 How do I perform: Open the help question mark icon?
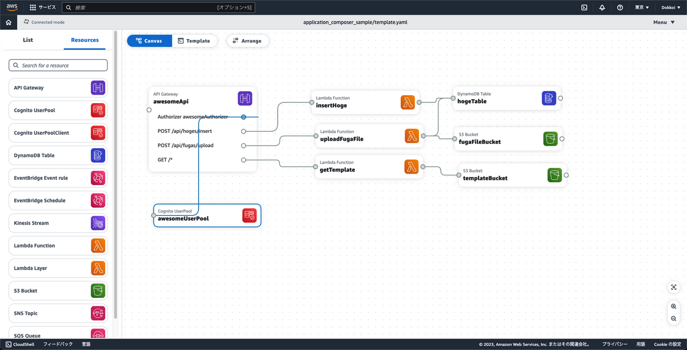[620, 7]
